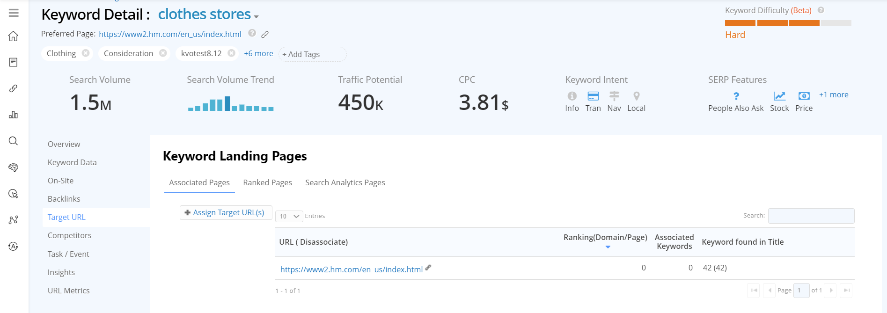This screenshot has height=313, width=887.
Task: Click the People Also Ask question icon
Action: pyautogui.click(x=736, y=96)
